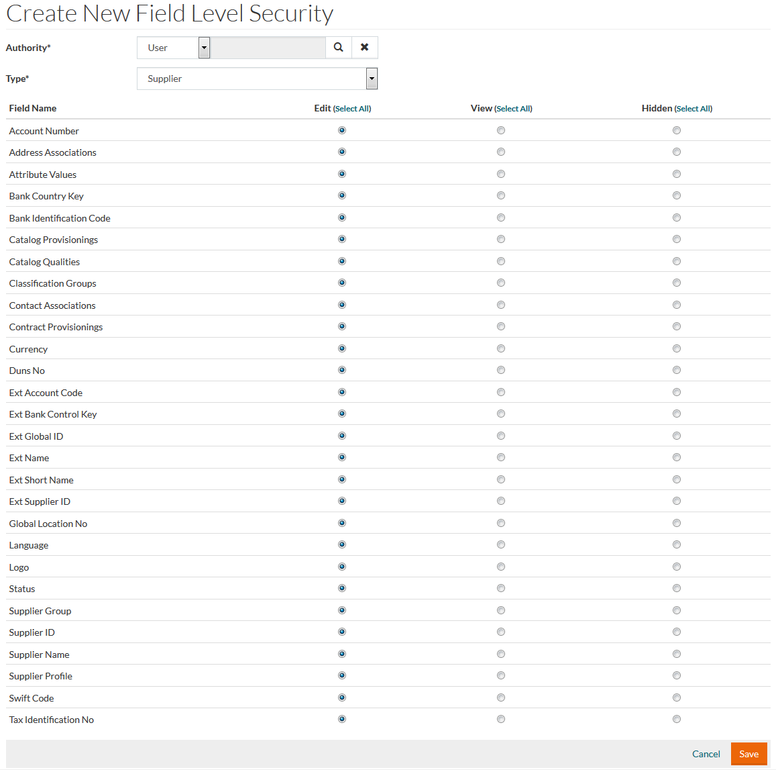Viewport: 776px width, 770px height.
Task: Cancel creating the field level security
Action: (x=706, y=754)
